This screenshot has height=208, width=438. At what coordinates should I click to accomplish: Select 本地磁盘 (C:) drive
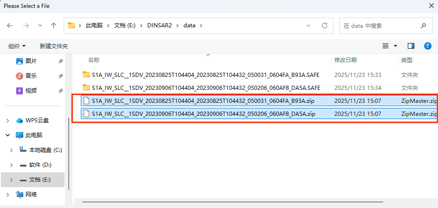[x=46, y=150]
